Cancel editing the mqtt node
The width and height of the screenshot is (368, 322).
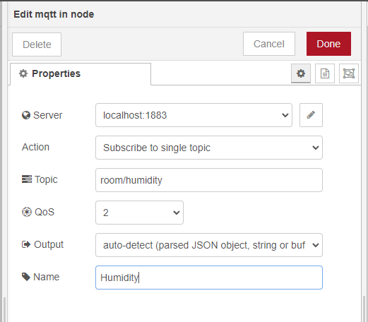(269, 44)
